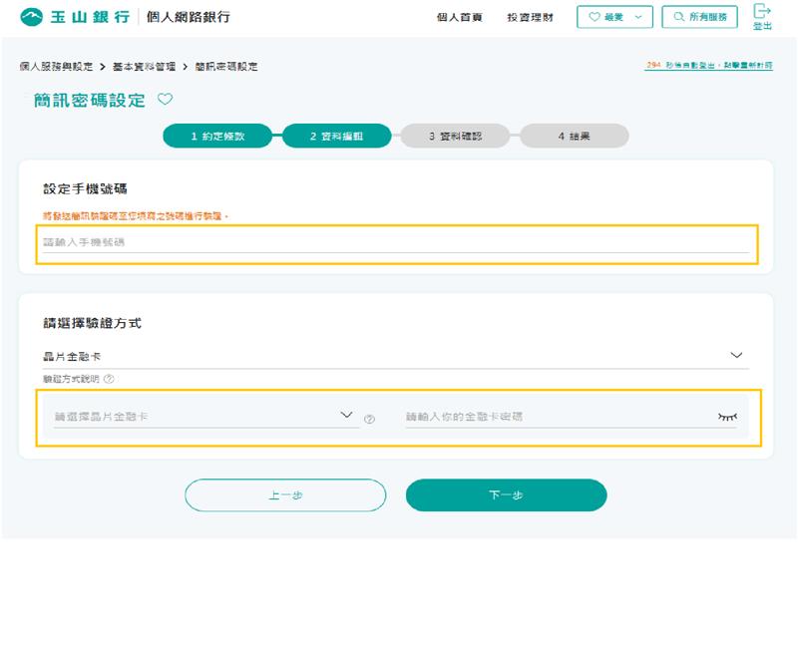This screenshot has width=798, height=646.
Task: Open the 投資理財 menu item
Action: (x=530, y=17)
